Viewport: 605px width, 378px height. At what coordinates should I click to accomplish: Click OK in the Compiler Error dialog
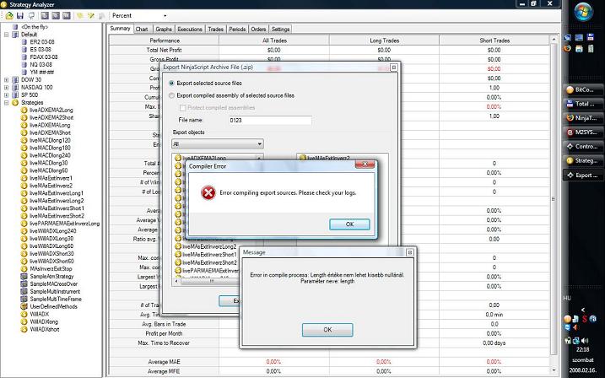coord(349,224)
